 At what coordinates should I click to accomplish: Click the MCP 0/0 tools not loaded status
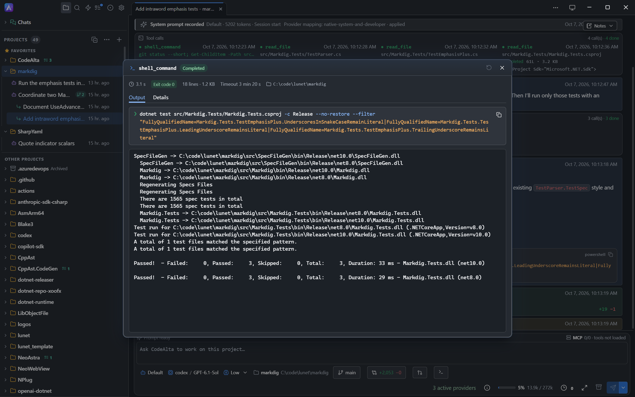point(596,338)
